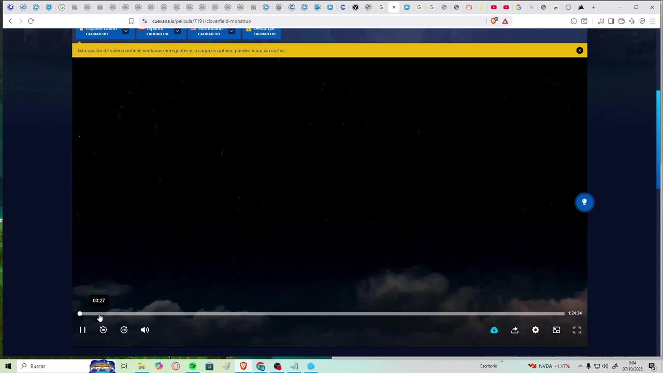The width and height of the screenshot is (663, 373).
Task: Open Brave Rewards triangle icon
Action: [505, 21]
